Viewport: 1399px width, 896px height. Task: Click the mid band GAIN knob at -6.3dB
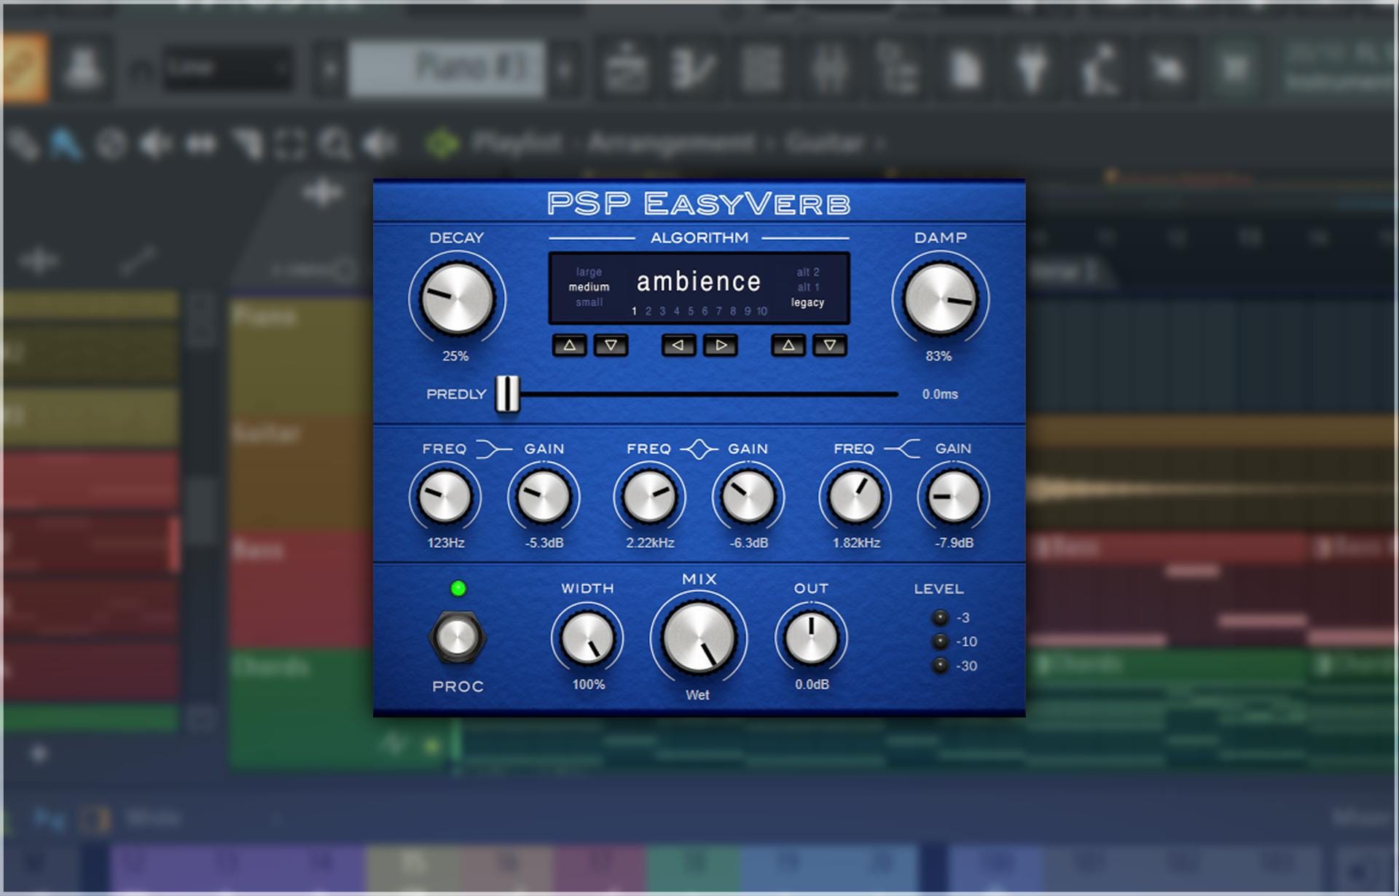tap(748, 497)
